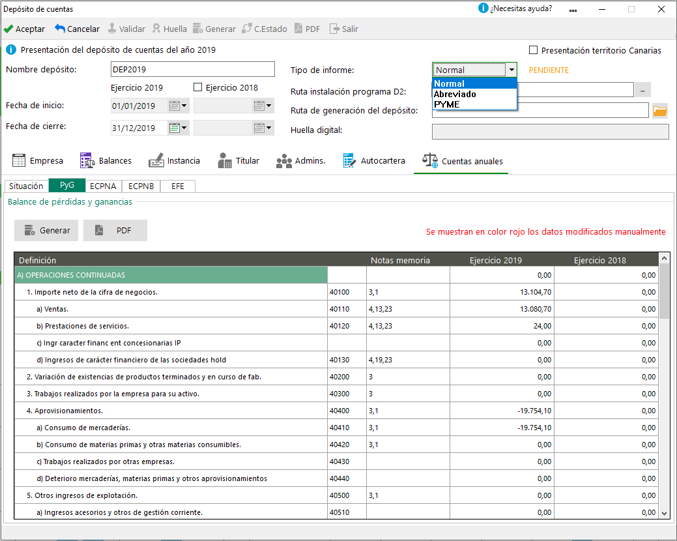
Task: Click the row 5. Otros ingresos de explotación.
Action: 336,495
